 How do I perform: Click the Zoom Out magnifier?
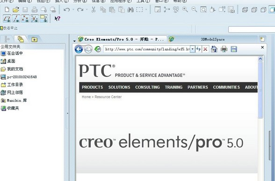(x=194, y=9)
